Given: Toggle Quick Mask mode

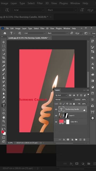Looking at the screenshot, I should click(x=3, y=138).
